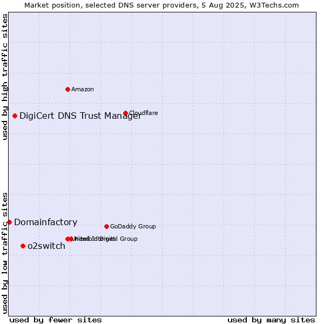This screenshot has width=324, height=324.
Task: Click the chart title mentioning W3Techs.com
Action: (161, 5)
